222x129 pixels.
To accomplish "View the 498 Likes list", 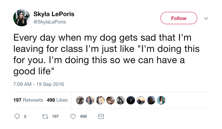I will [57, 100].
